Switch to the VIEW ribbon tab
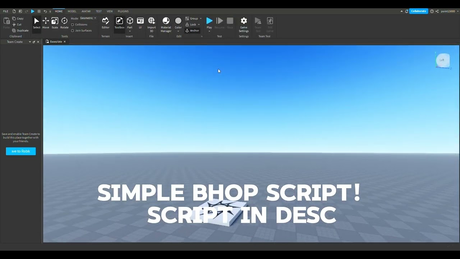 coord(110,11)
